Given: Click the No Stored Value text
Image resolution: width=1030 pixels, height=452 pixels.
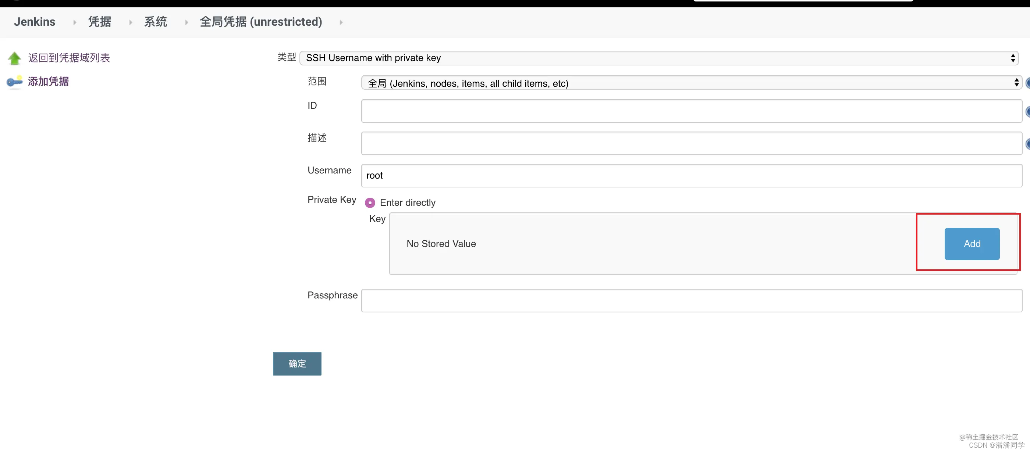Looking at the screenshot, I should pyautogui.click(x=441, y=244).
